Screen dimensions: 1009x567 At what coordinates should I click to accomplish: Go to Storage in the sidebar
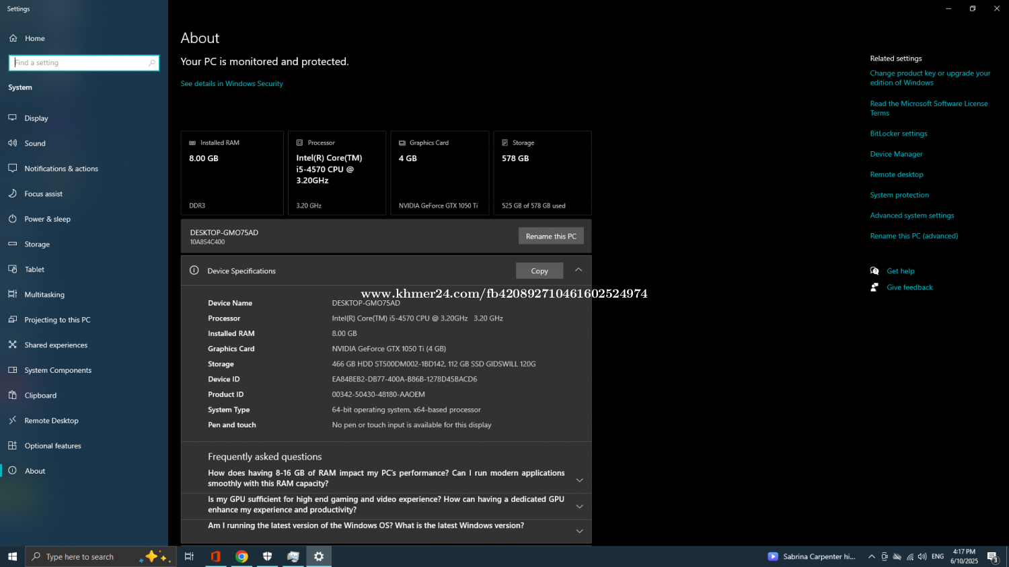point(37,245)
